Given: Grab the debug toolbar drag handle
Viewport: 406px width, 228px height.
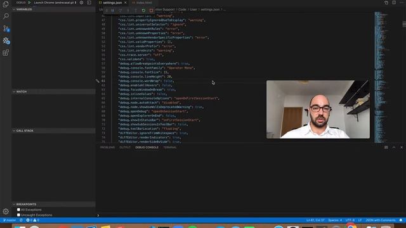Looking at the screenshot, I should click(x=107, y=10).
